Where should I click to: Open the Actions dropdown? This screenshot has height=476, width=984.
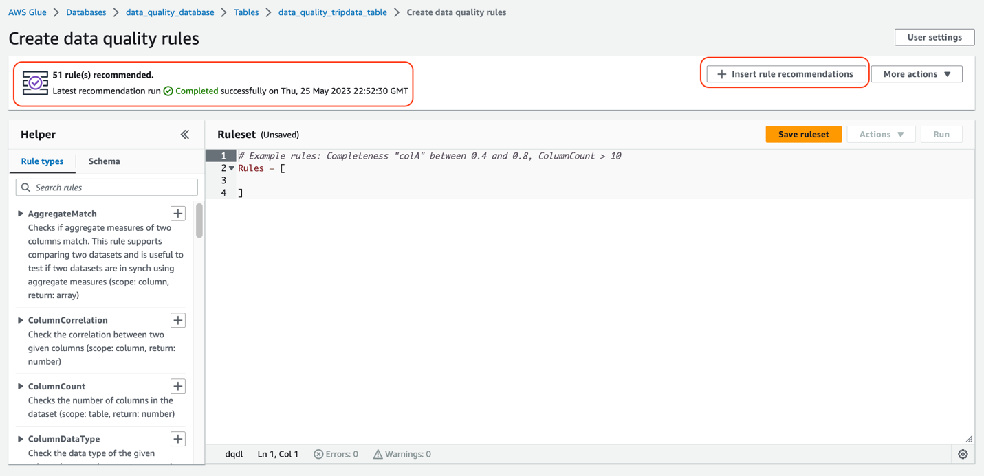tap(882, 135)
